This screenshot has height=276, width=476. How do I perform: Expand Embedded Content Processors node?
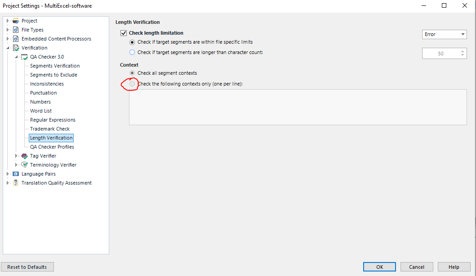coord(8,39)
